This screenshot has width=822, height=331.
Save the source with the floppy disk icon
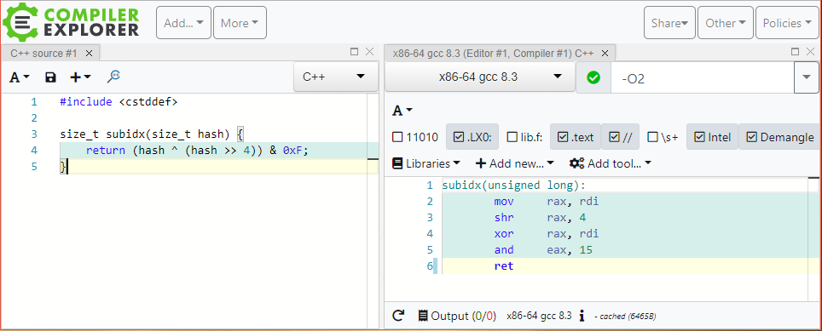click(x=50, y=77)
